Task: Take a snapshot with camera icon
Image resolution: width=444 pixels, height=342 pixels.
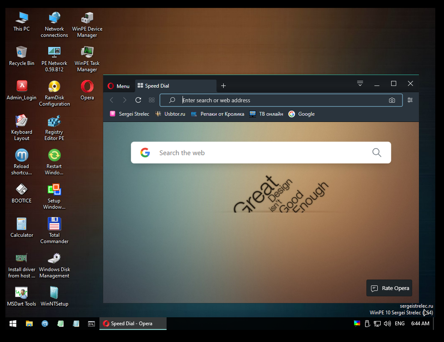Action: (x=392, y=100)
